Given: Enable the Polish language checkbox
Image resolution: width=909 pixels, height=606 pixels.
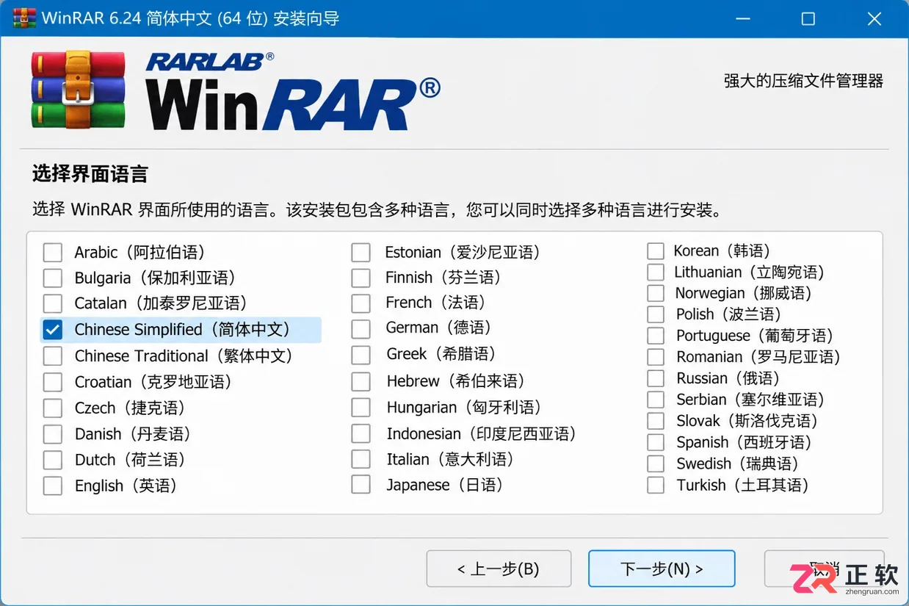Looking at the screenshot, I should [x=656, y=315].
